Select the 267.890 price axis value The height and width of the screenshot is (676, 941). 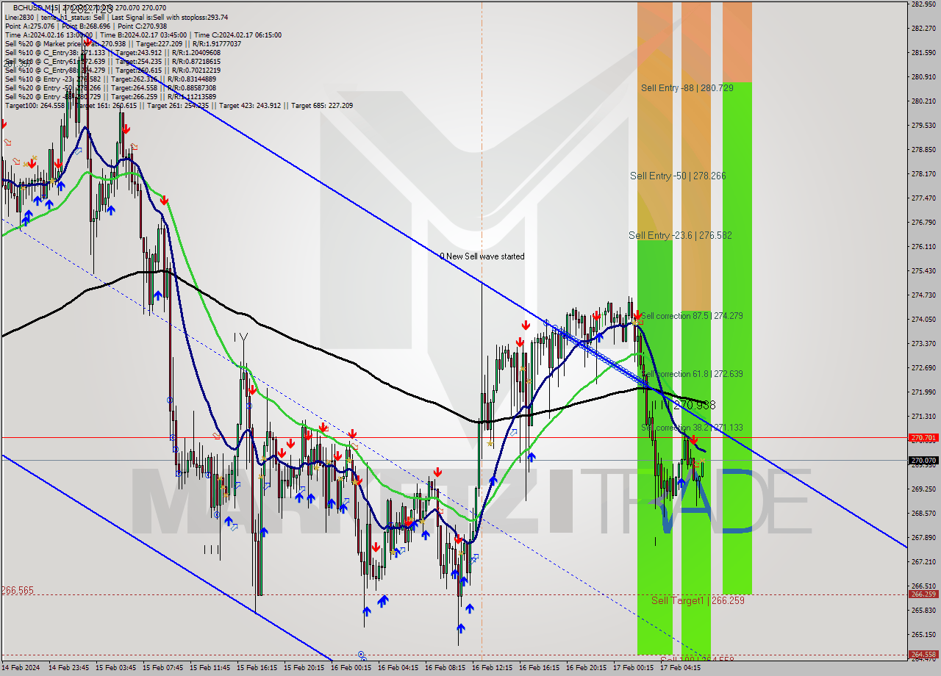923,537
